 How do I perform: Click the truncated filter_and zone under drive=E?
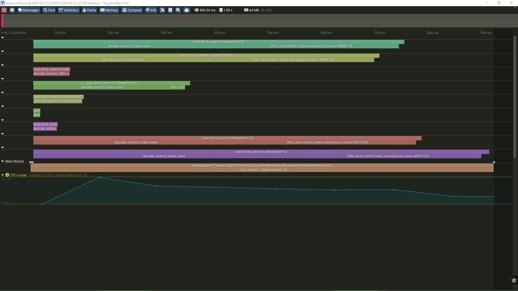tap(178, 88)
